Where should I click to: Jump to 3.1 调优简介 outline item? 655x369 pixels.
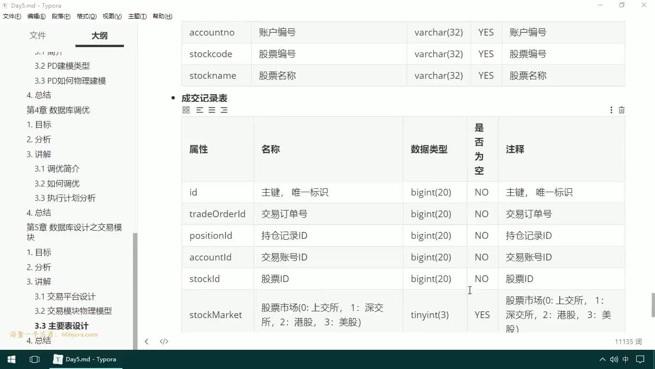[x=57, y=169]
